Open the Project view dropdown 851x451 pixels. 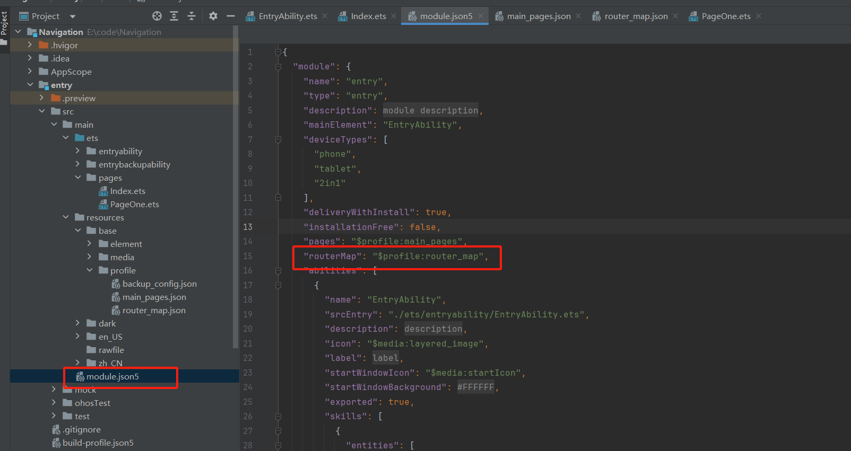[73, 16]
